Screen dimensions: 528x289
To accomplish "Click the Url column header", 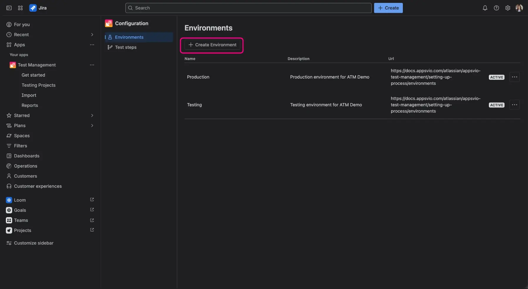I will (391, 59).
